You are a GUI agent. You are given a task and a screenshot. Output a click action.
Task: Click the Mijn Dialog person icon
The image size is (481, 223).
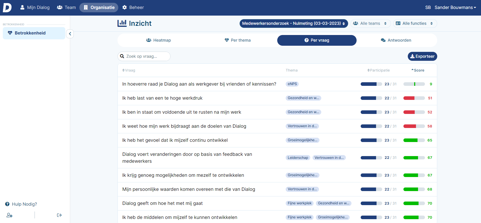pyautogui.click(x=23, y=7)
